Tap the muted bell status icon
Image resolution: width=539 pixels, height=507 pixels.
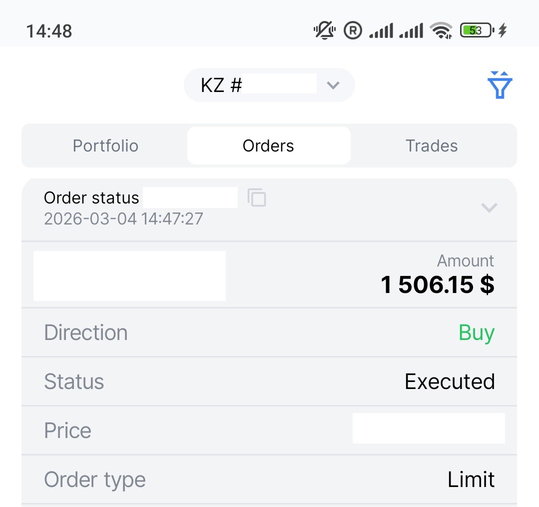click(x=324, y=31)
